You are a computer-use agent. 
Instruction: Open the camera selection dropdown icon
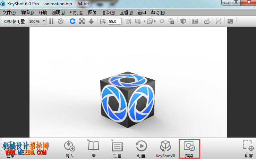[150, 21]
